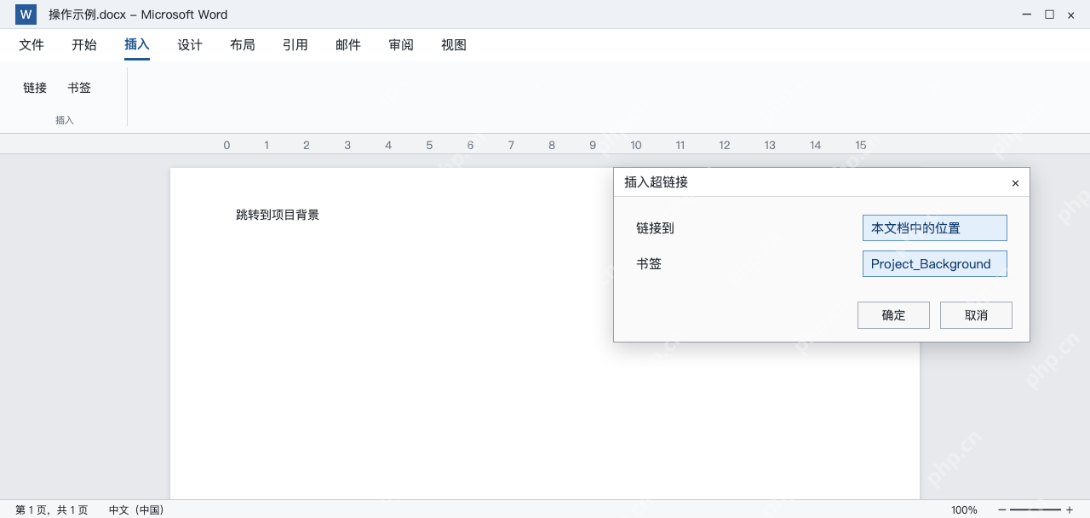The width and height of the screenshot is (1090, 518).
Task: Go to the 邮件 tab
Action: click(x=348, y=45)
